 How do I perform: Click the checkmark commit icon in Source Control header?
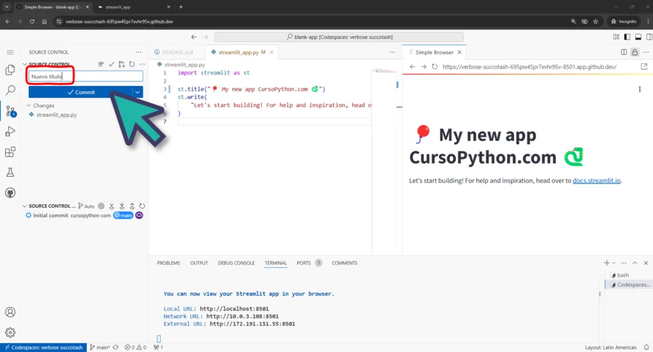[111, 64]
